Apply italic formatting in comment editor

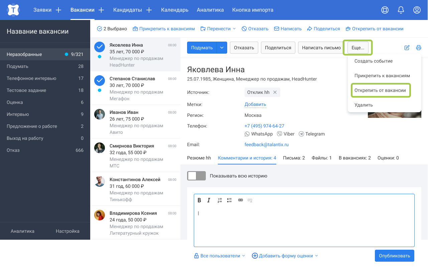point(209,200)
